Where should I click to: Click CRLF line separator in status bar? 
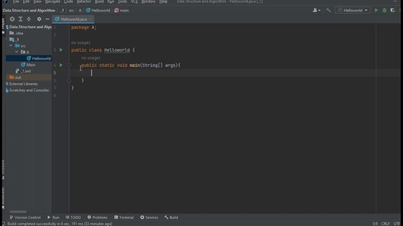385,223
